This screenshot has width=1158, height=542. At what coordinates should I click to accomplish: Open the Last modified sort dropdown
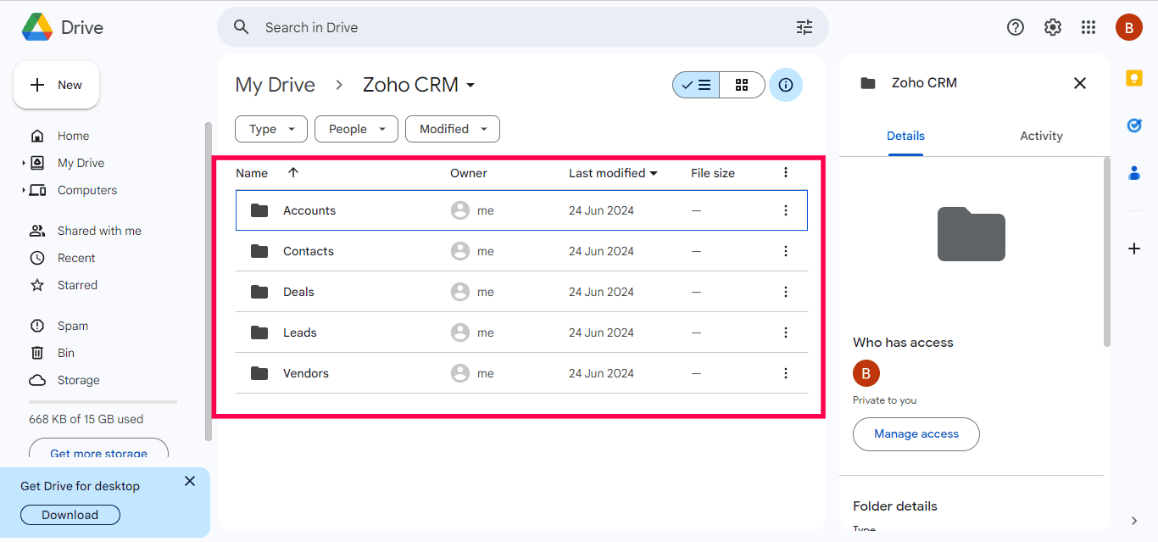tap(613, 173)
